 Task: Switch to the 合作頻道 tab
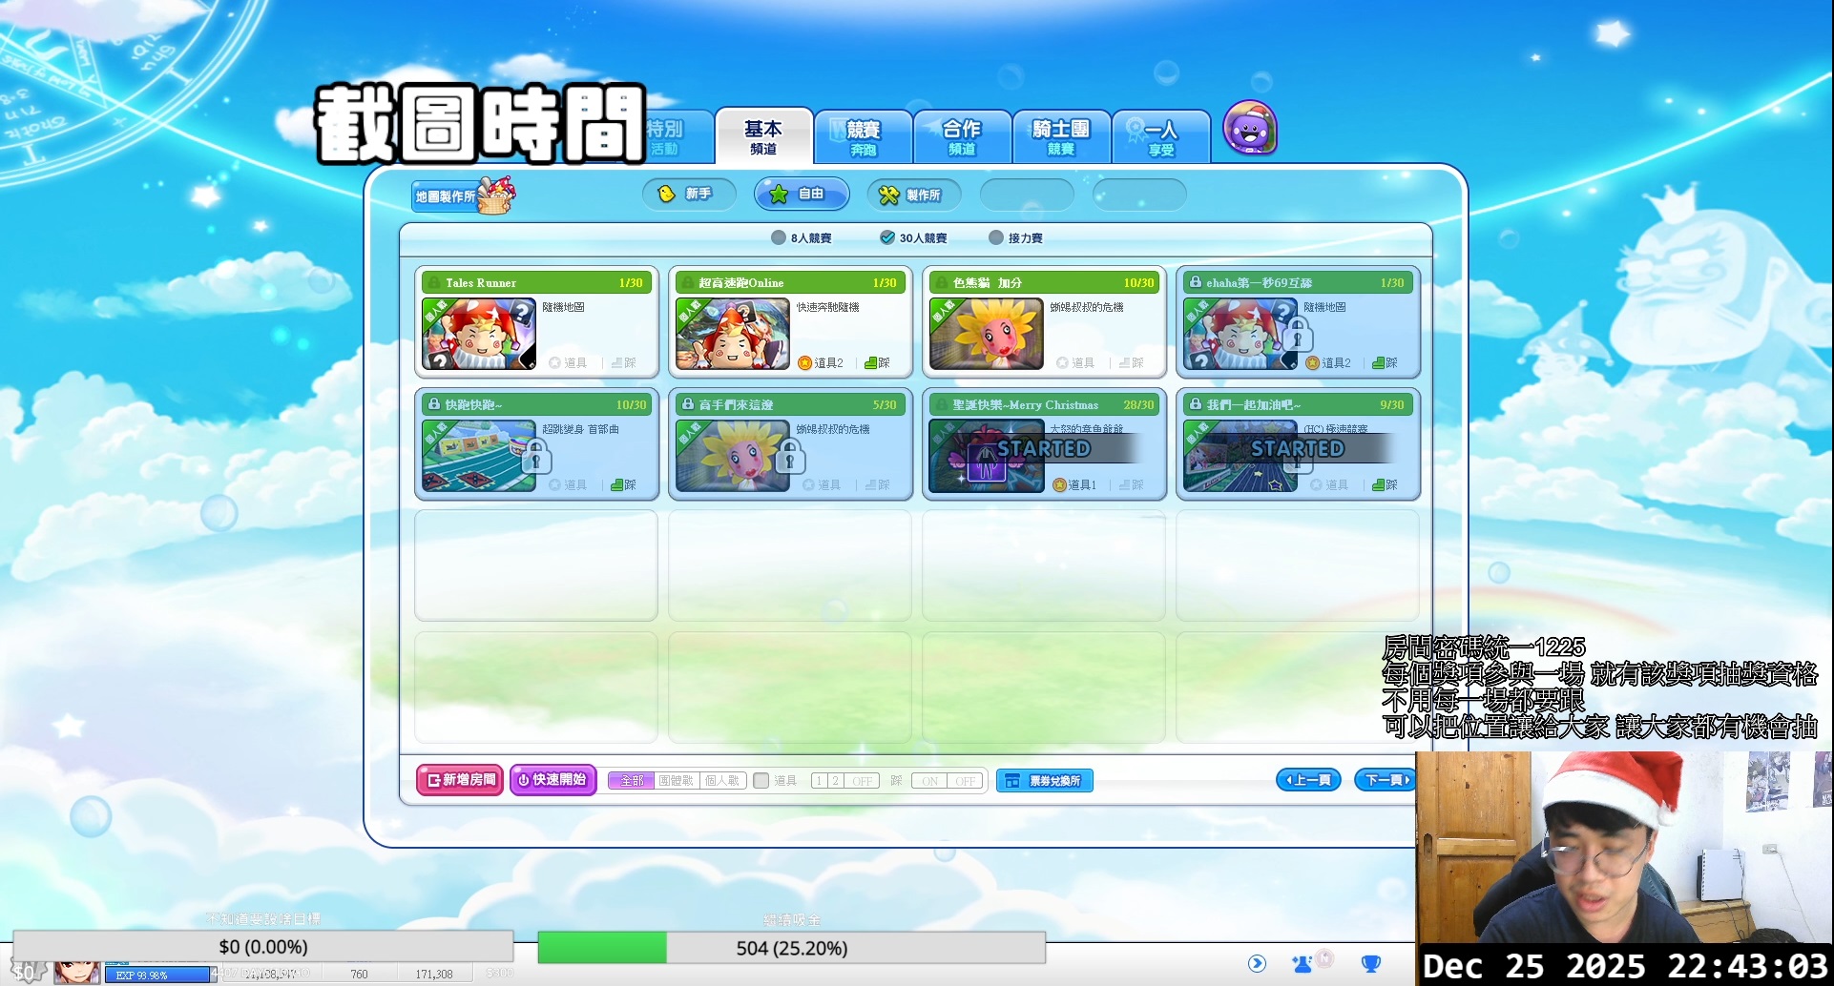(x=962, y=137)
